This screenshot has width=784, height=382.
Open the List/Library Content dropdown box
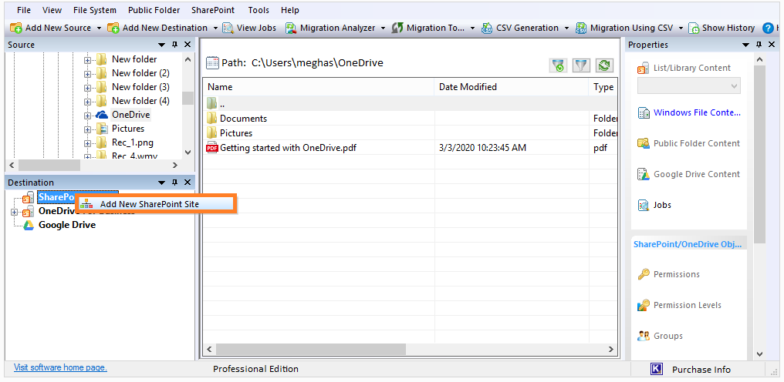pyautogui.click(x=689, y=86)
